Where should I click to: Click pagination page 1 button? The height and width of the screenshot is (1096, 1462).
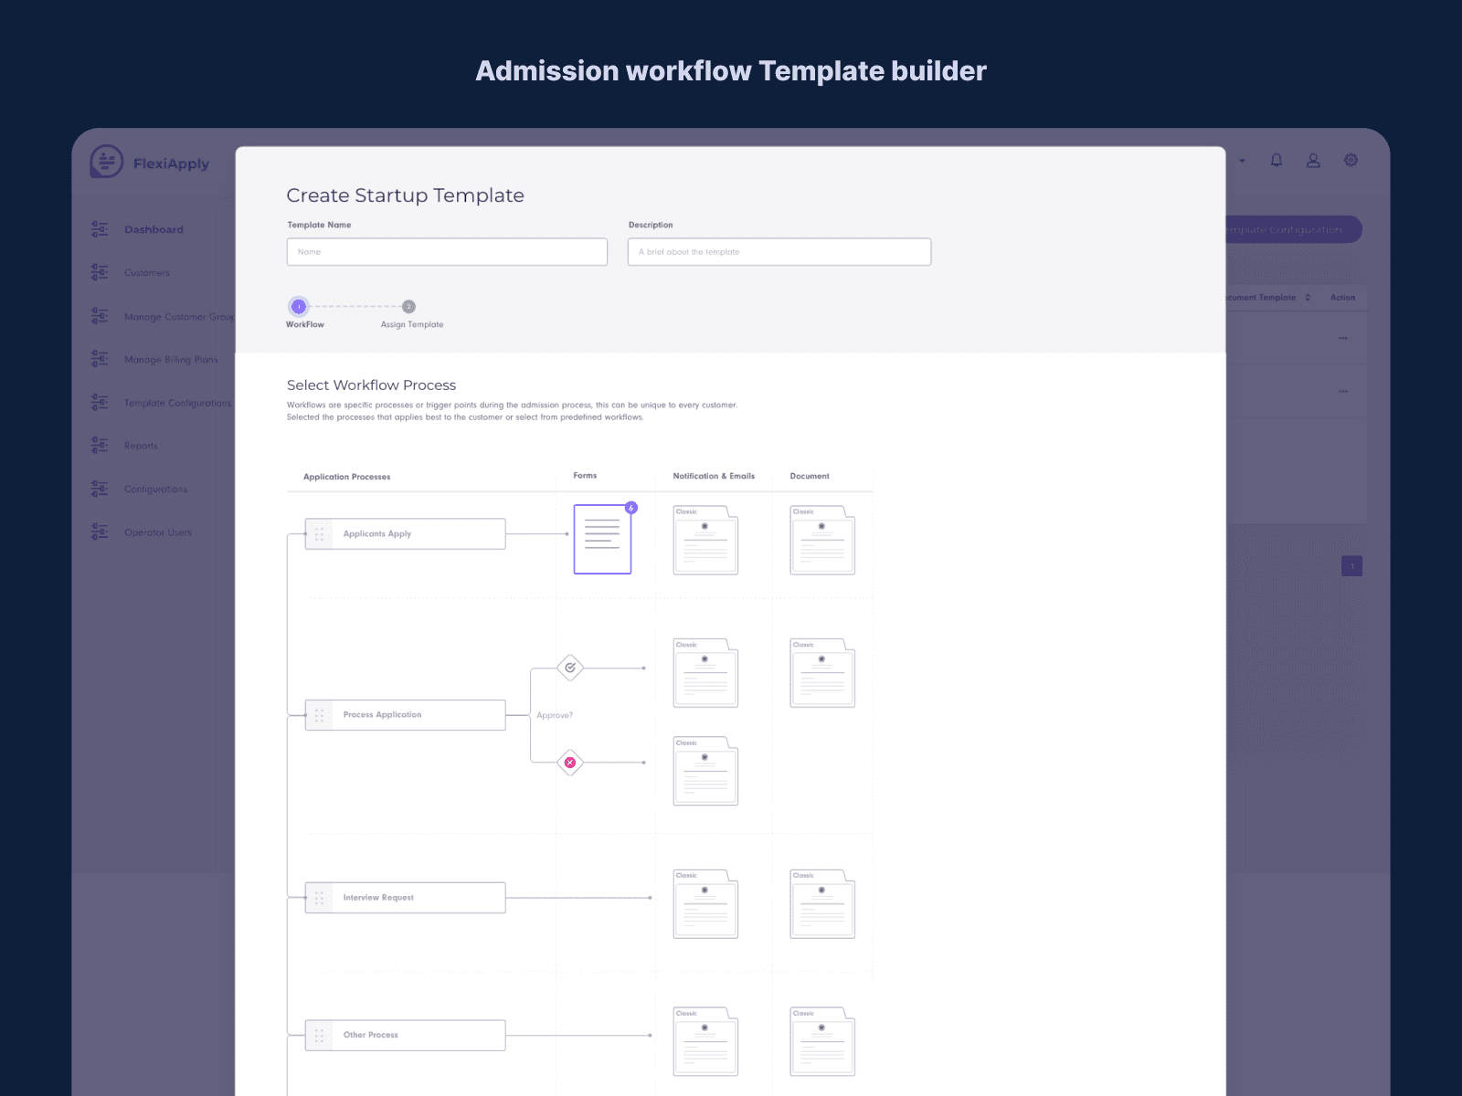click(x=1352, y=566)
